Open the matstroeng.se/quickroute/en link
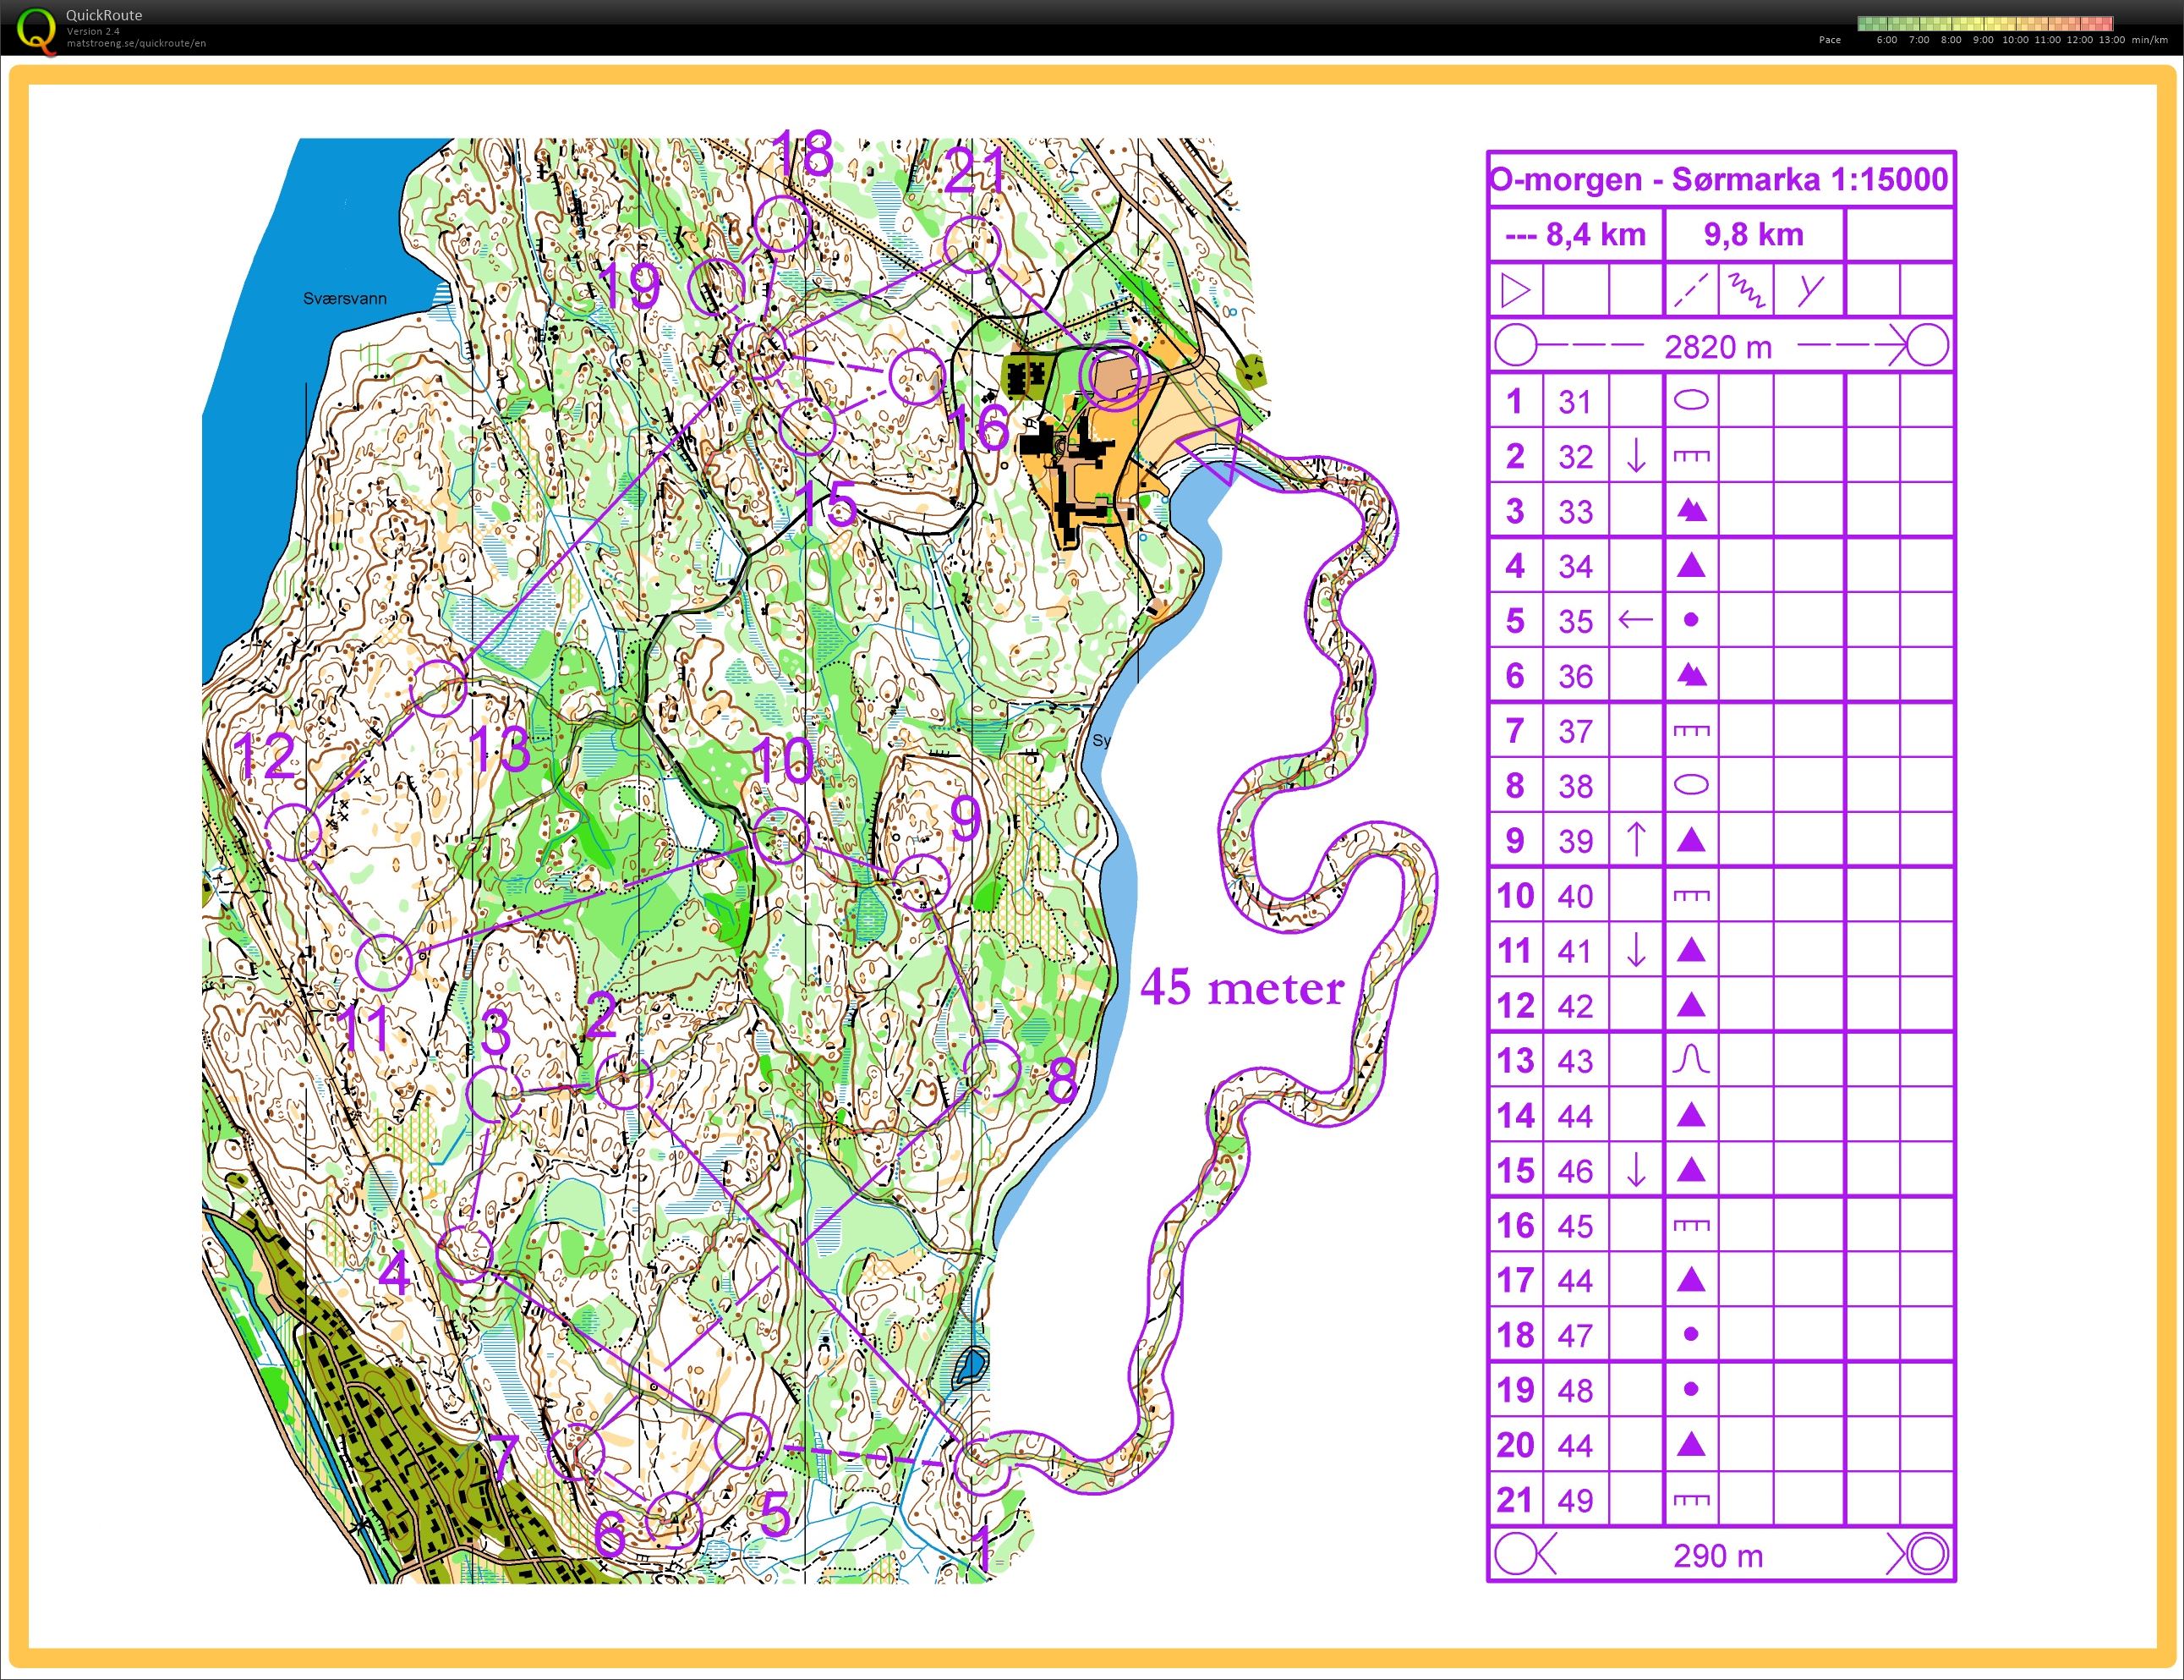Screen dimensions: 2184x1680 [136, 44]
